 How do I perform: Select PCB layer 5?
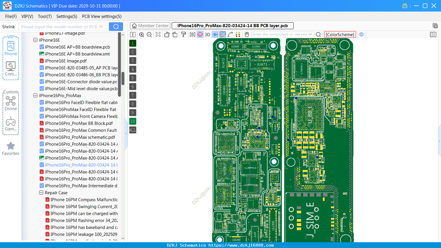coord(133,78)
